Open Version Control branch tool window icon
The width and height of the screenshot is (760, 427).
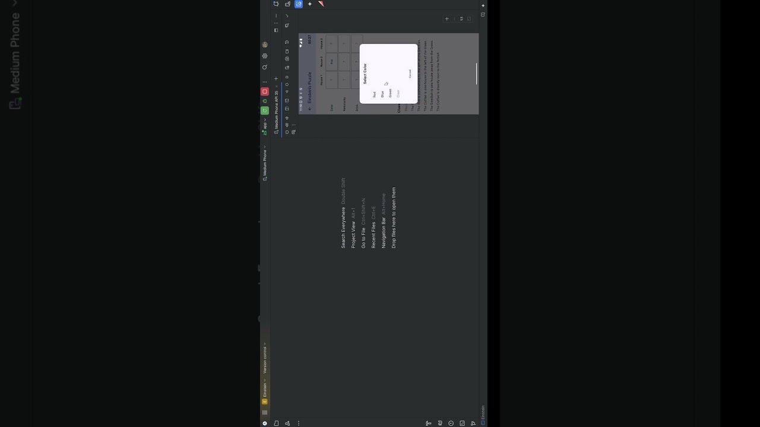[473, 423]
